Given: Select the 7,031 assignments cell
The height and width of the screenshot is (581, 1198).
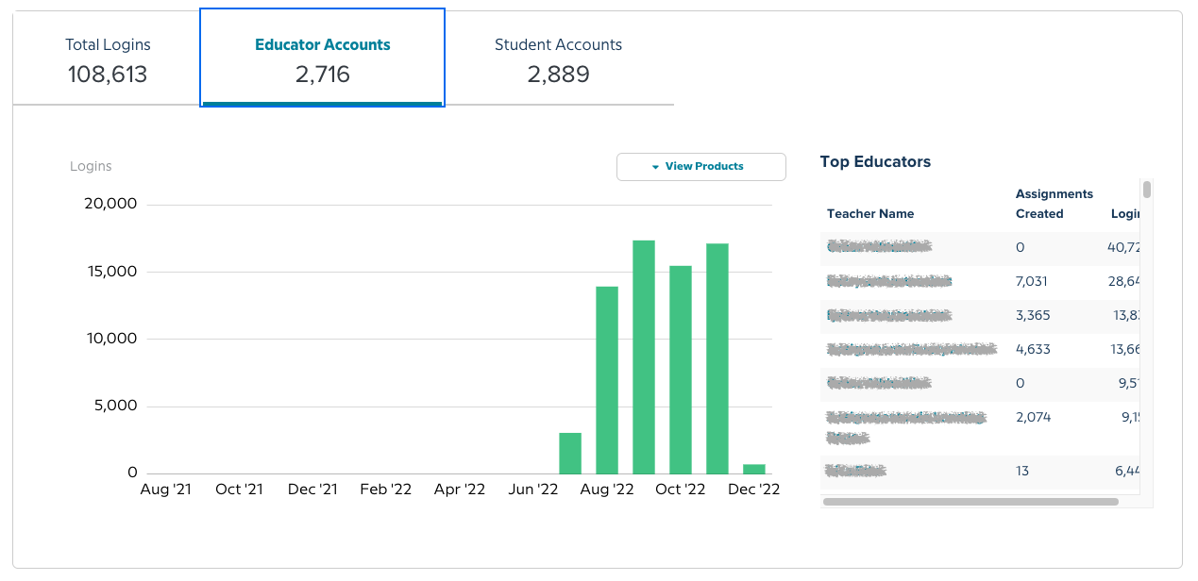Looking at the screenshot, I should tap(1032, 281).
